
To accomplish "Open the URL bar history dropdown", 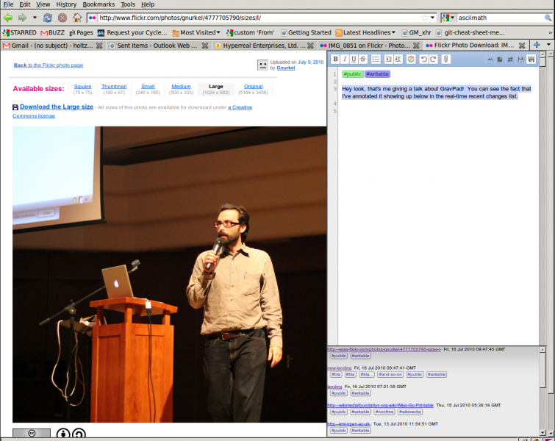I will tap(432, 18).
